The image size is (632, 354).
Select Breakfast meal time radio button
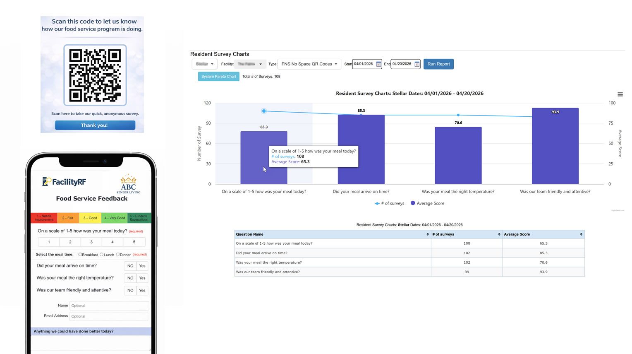pos(80,255)
